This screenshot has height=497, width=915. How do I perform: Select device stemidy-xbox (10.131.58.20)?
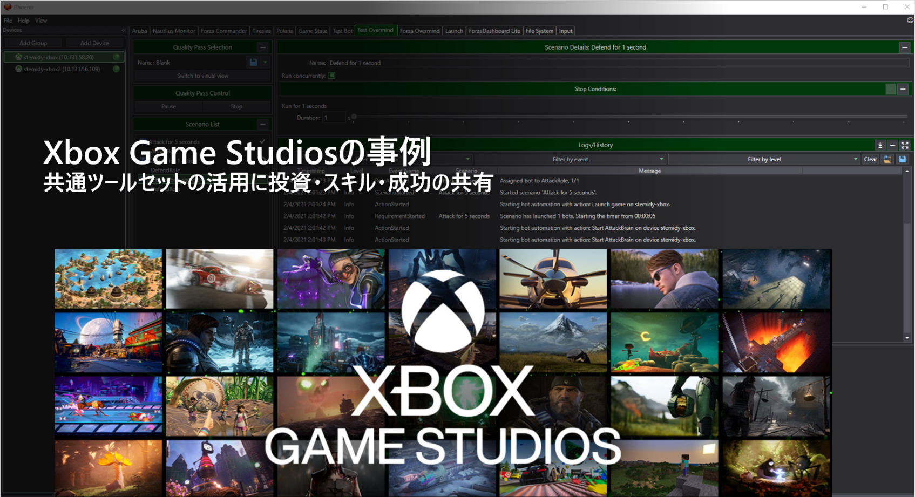click(64, 57)
